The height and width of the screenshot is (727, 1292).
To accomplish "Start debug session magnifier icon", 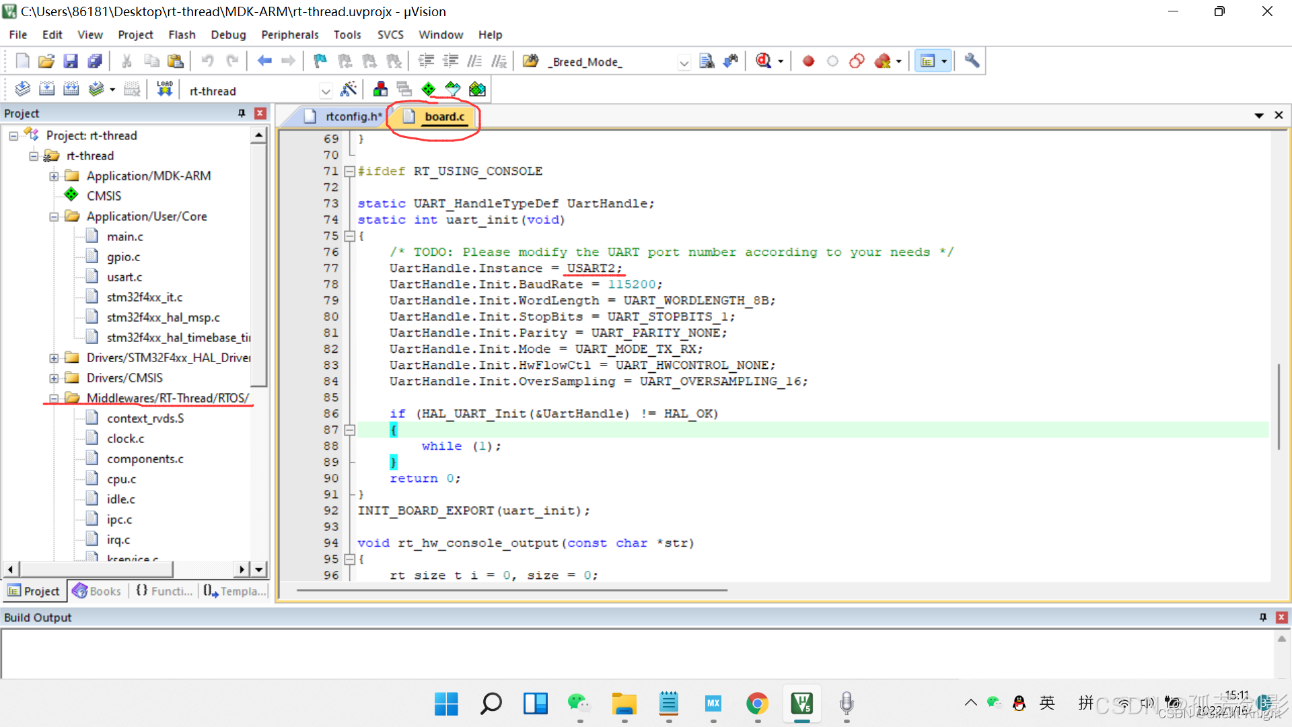I will tap(763, 61).
